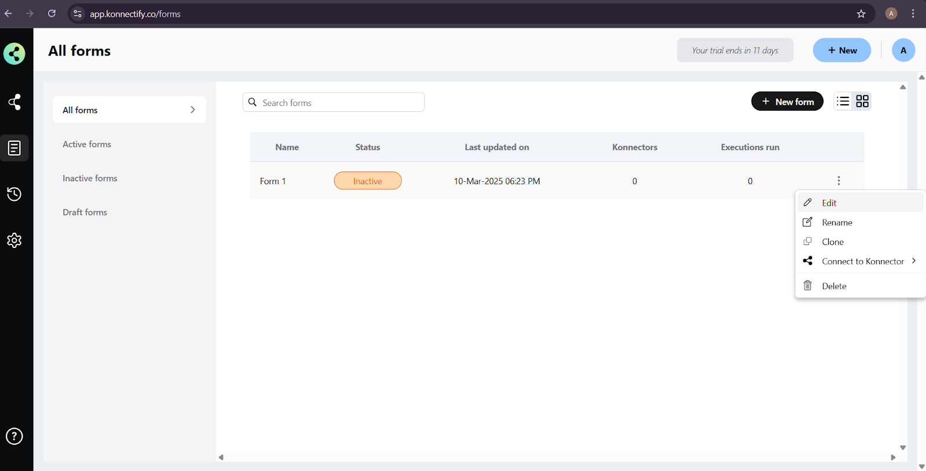Select Delete from the context menu
Viewport: 926px width, 471px height.
pyautogui.click(x=860, y=286)
